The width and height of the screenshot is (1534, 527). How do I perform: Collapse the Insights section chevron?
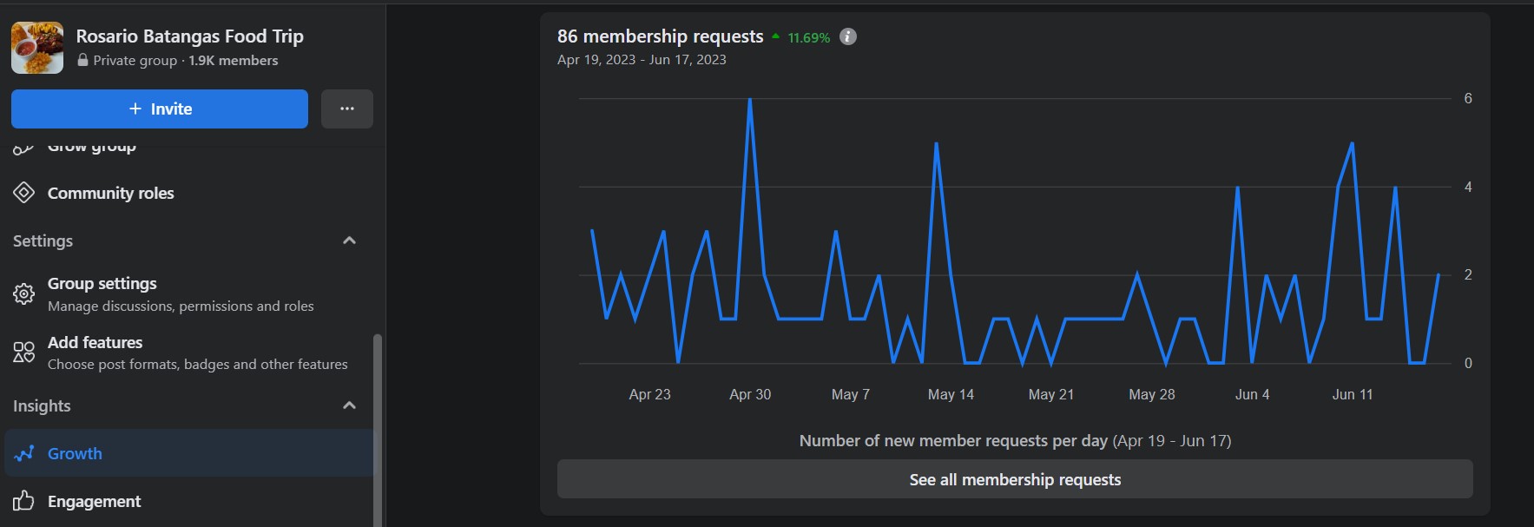click(349, 405)
